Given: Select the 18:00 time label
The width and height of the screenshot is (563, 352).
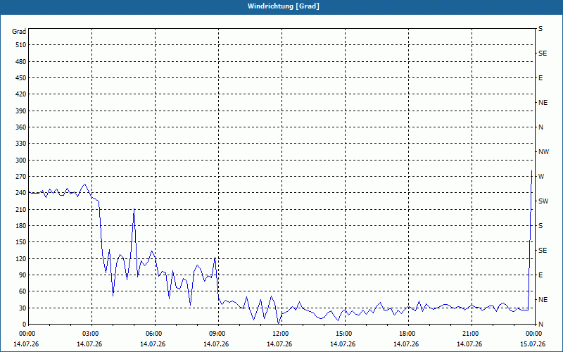Looking at the screenshot, I should pyautogui.click(x=407, y=334).
